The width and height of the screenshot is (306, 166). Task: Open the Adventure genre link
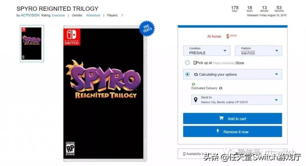point(93,15)
